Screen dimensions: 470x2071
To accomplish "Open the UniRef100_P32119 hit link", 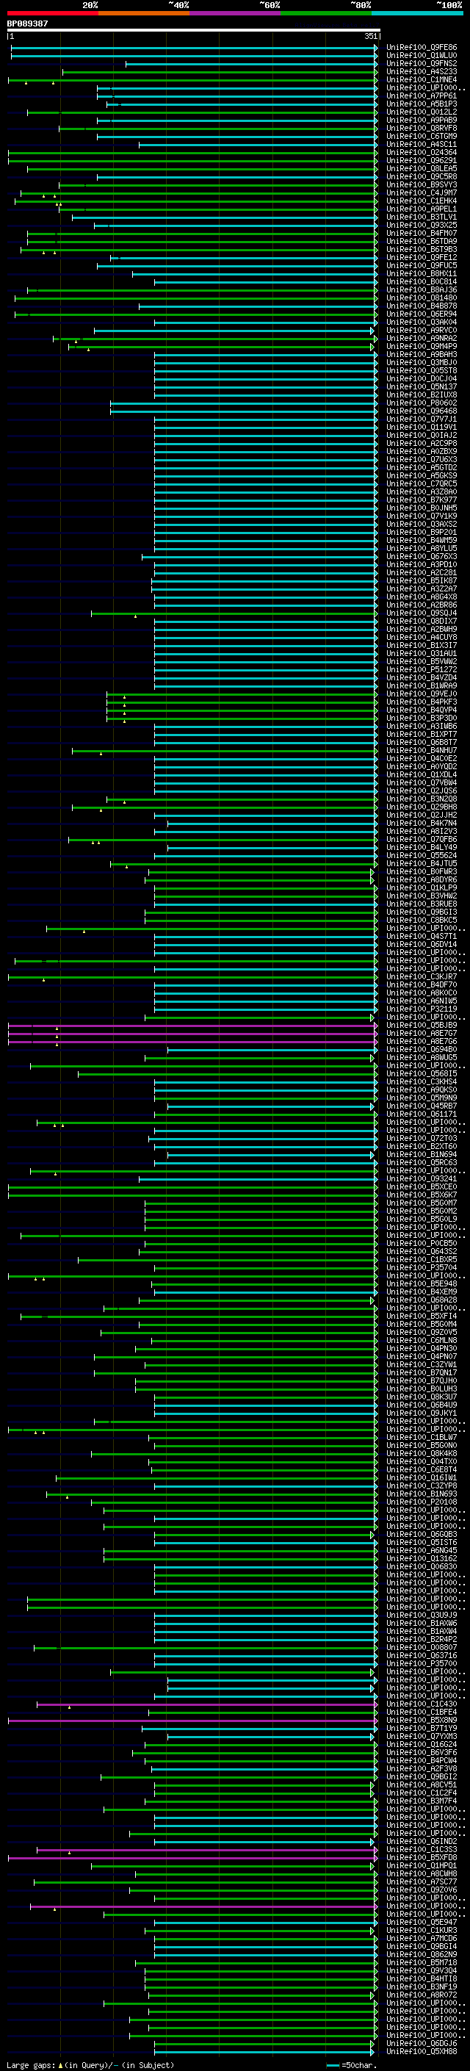I will click(x=421, y=1009).
